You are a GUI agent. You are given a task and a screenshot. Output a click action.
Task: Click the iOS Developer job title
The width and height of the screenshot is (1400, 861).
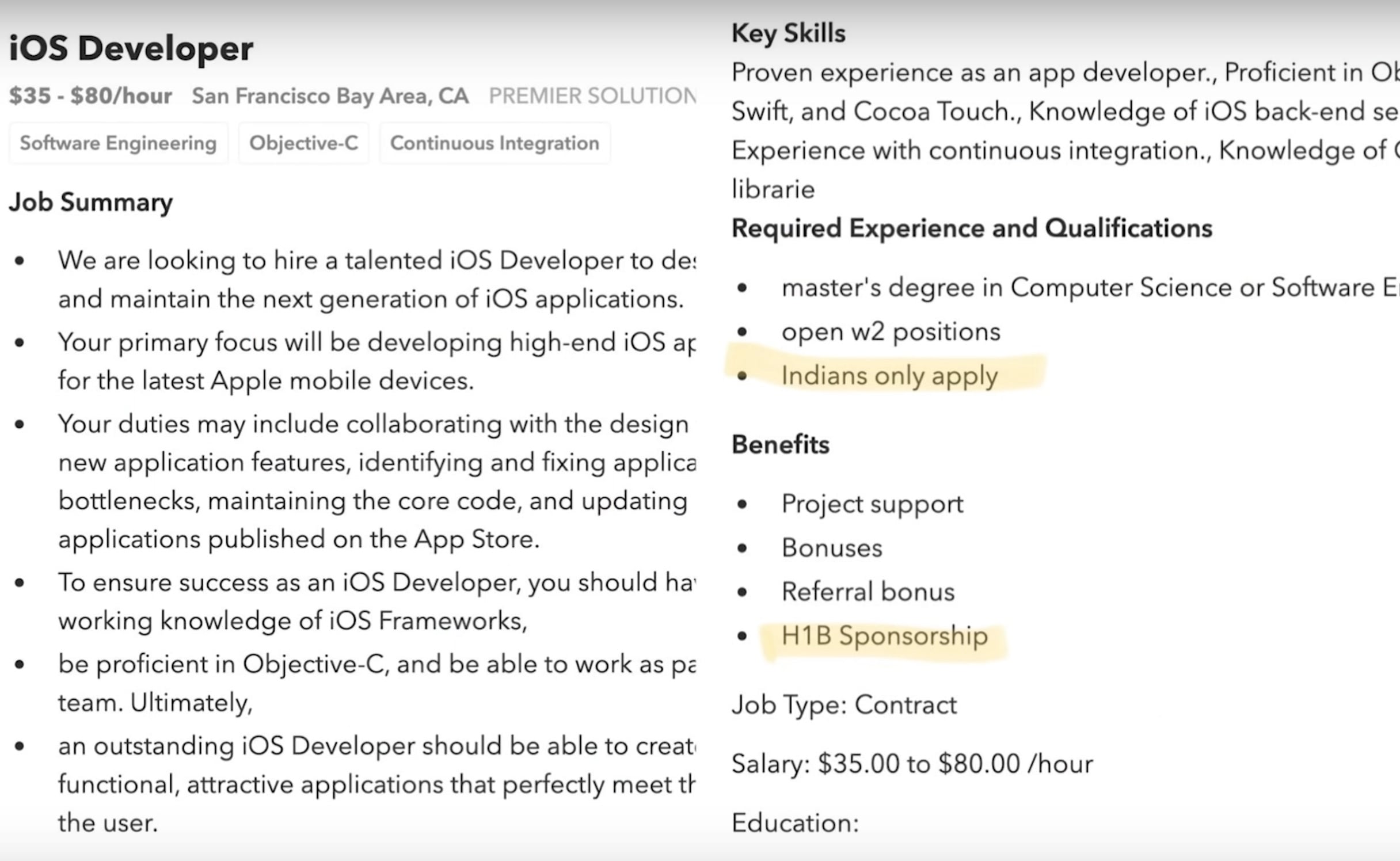131,48
